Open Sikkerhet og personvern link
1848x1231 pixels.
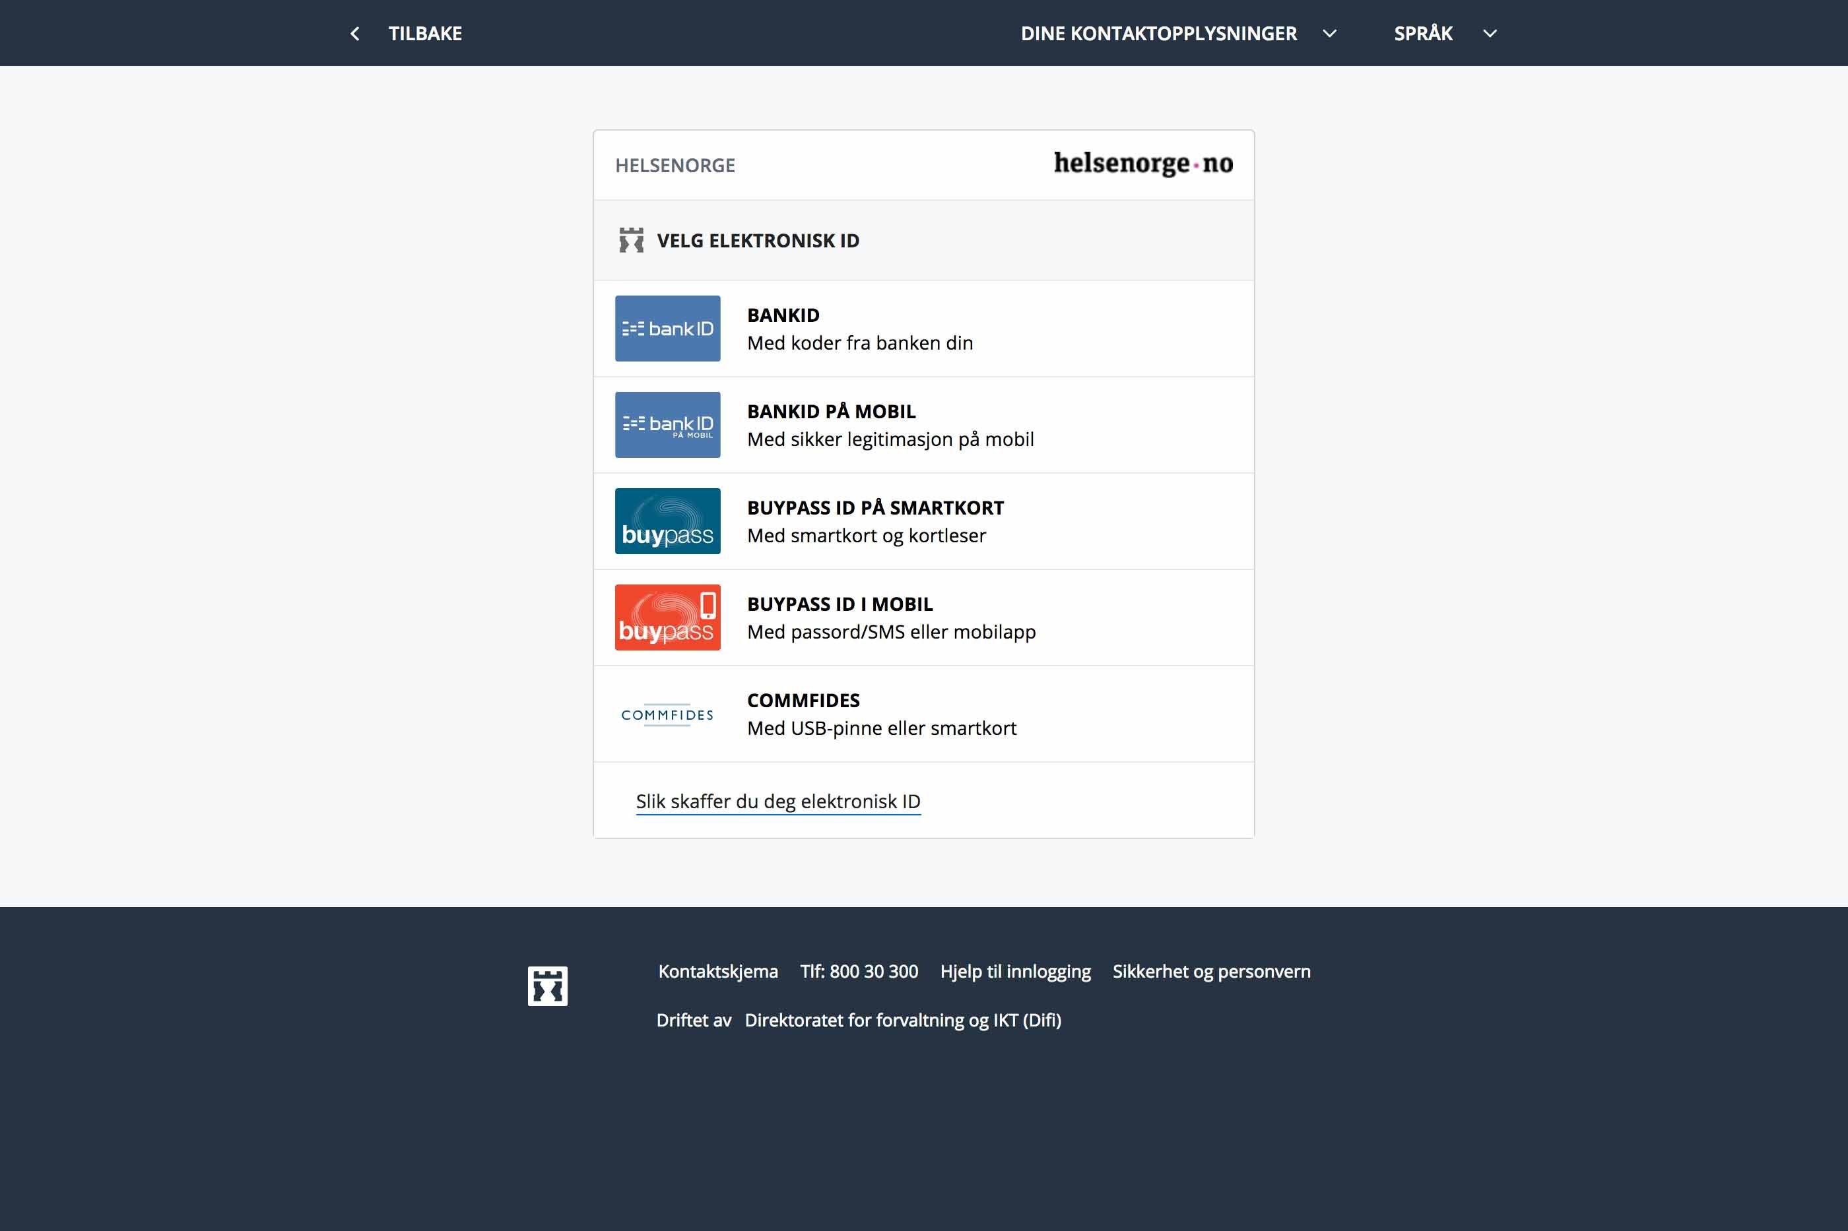click(x=1211, y=972)
